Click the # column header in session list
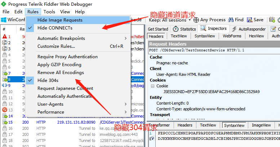The image size is (280, 147). point(4,29)
